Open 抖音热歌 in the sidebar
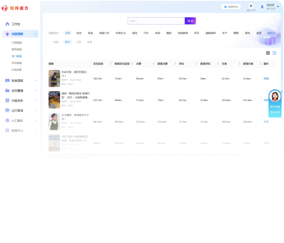Screen dimensions: 284x243 pos(17,70)
